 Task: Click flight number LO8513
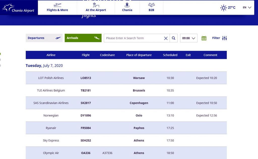(x=86, y=78)
